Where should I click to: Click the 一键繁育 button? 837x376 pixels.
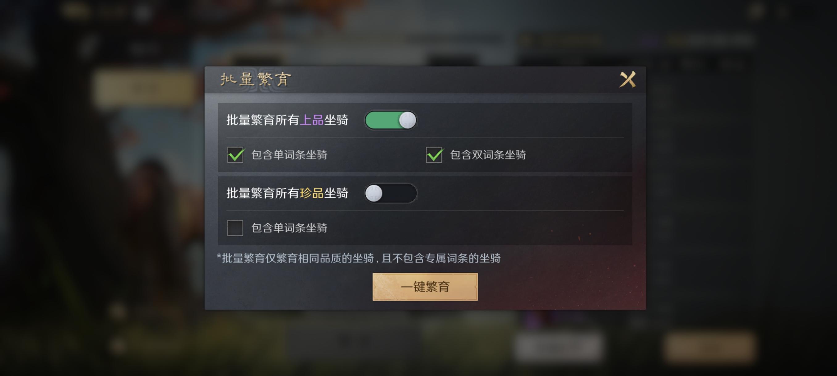pos(425,287)
